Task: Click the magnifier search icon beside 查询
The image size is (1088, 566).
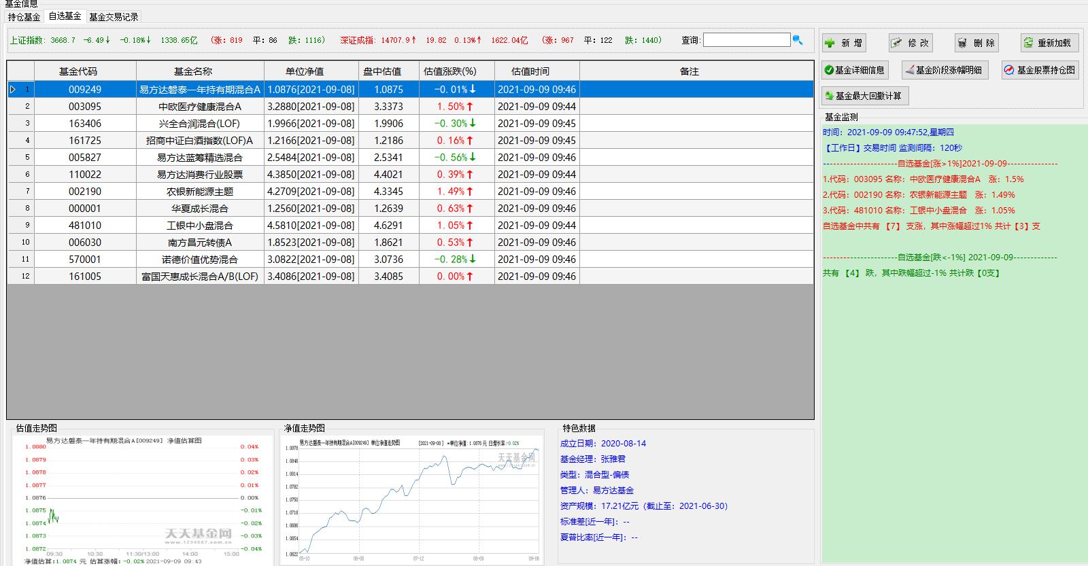Action: [x=798, y=40]
